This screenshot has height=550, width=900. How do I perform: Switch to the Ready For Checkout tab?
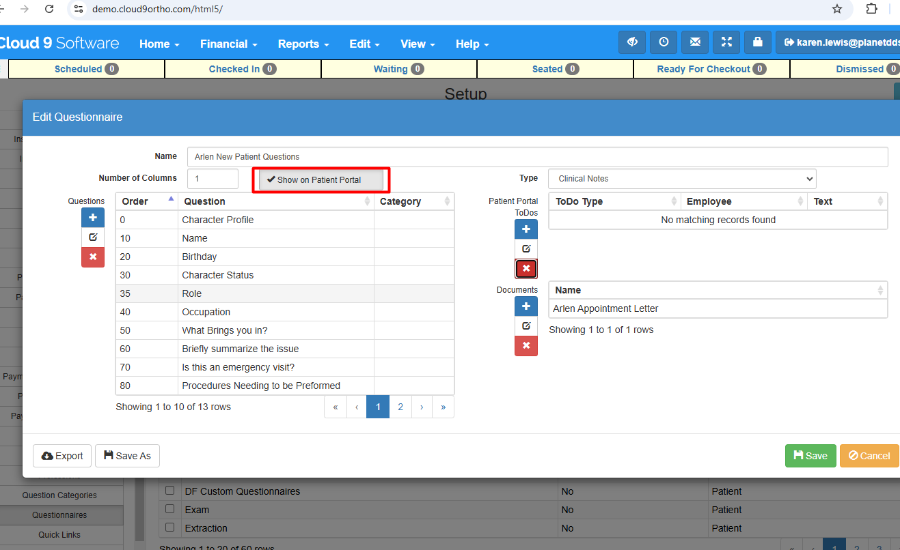tap(711, 69)
